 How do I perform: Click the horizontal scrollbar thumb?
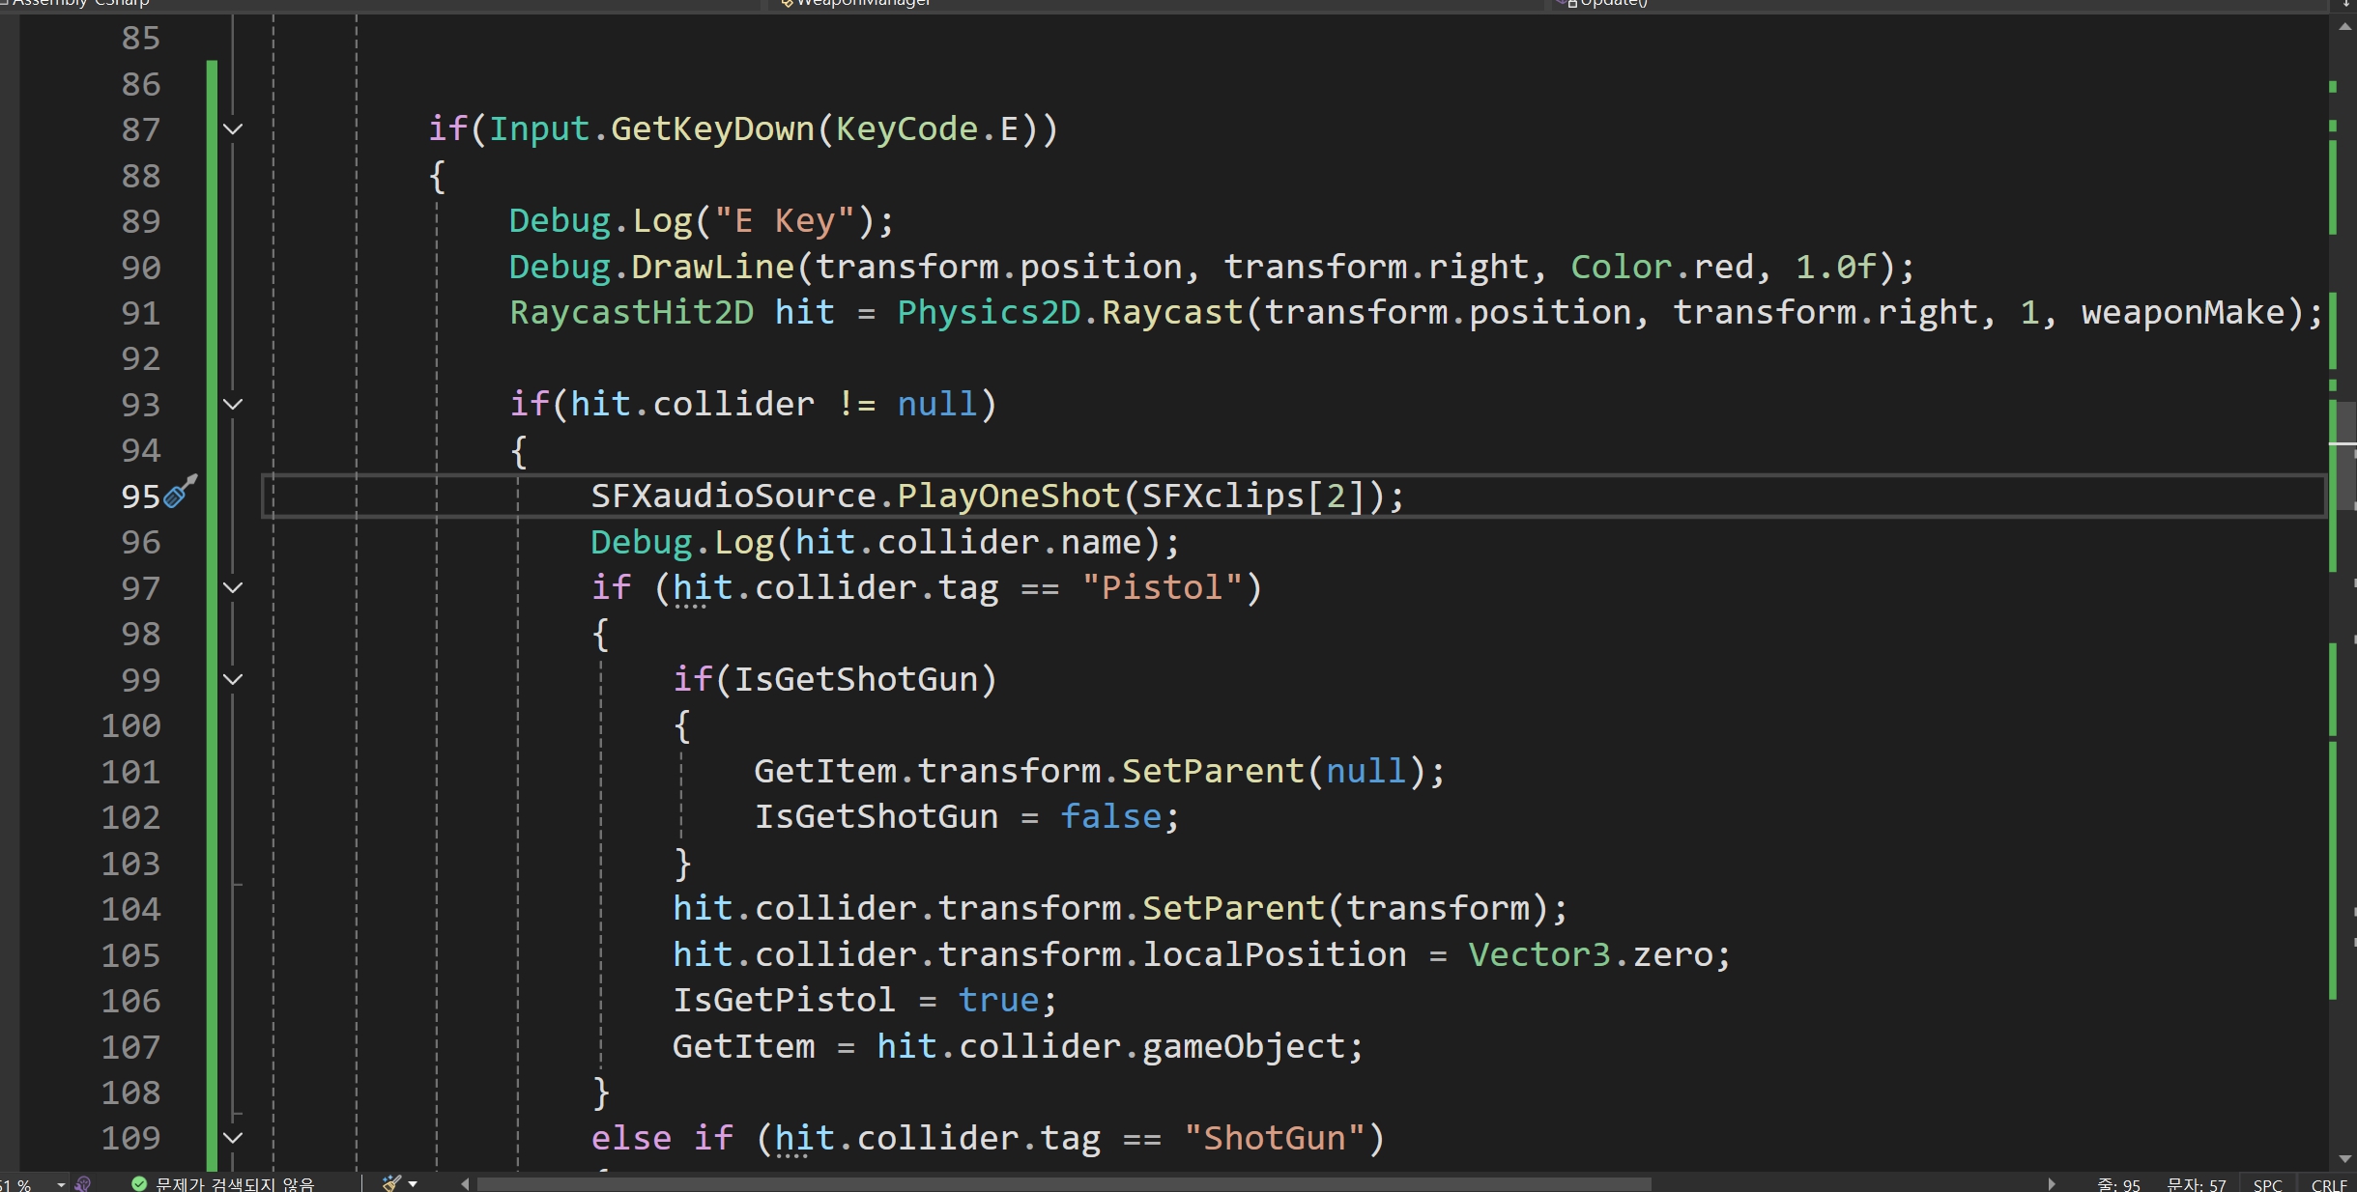[1063, 1183]
